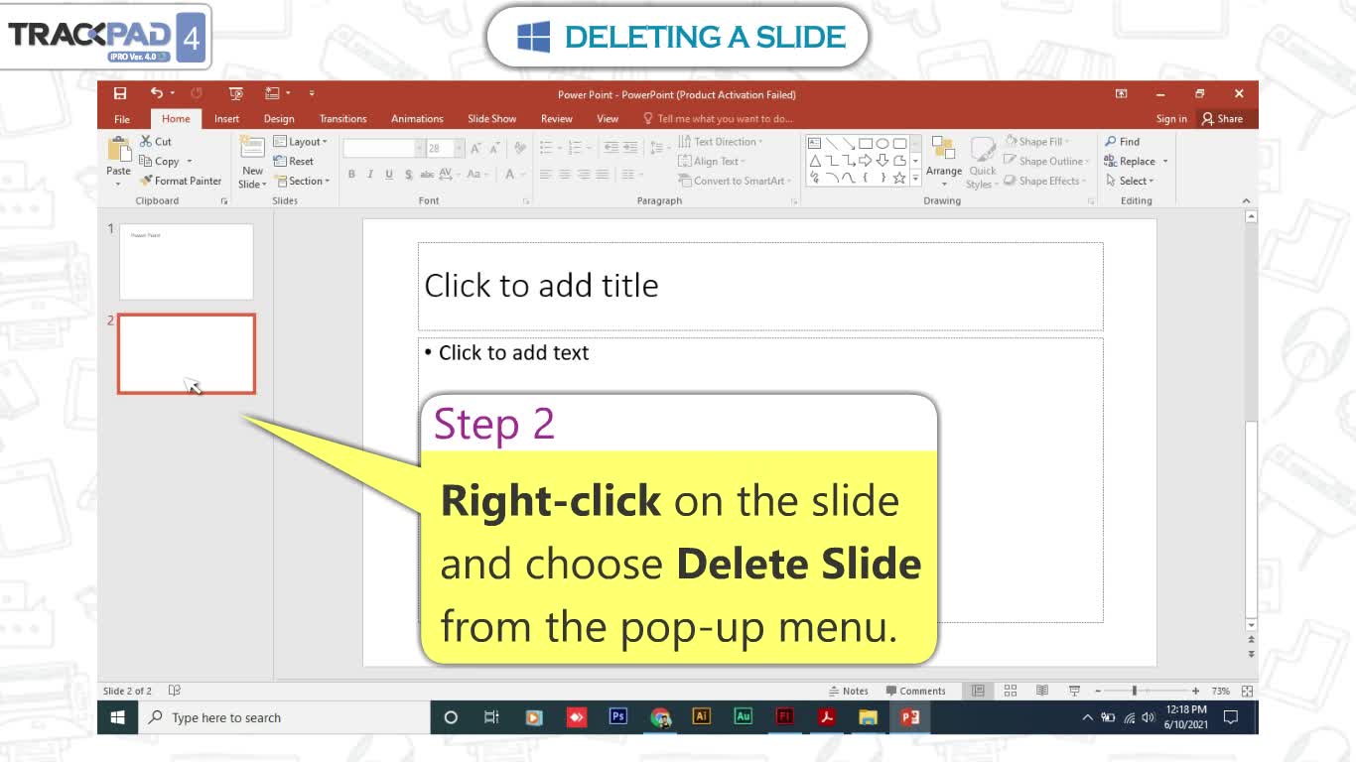
Task: Click the zoom in plus button
Action: 1195,691
